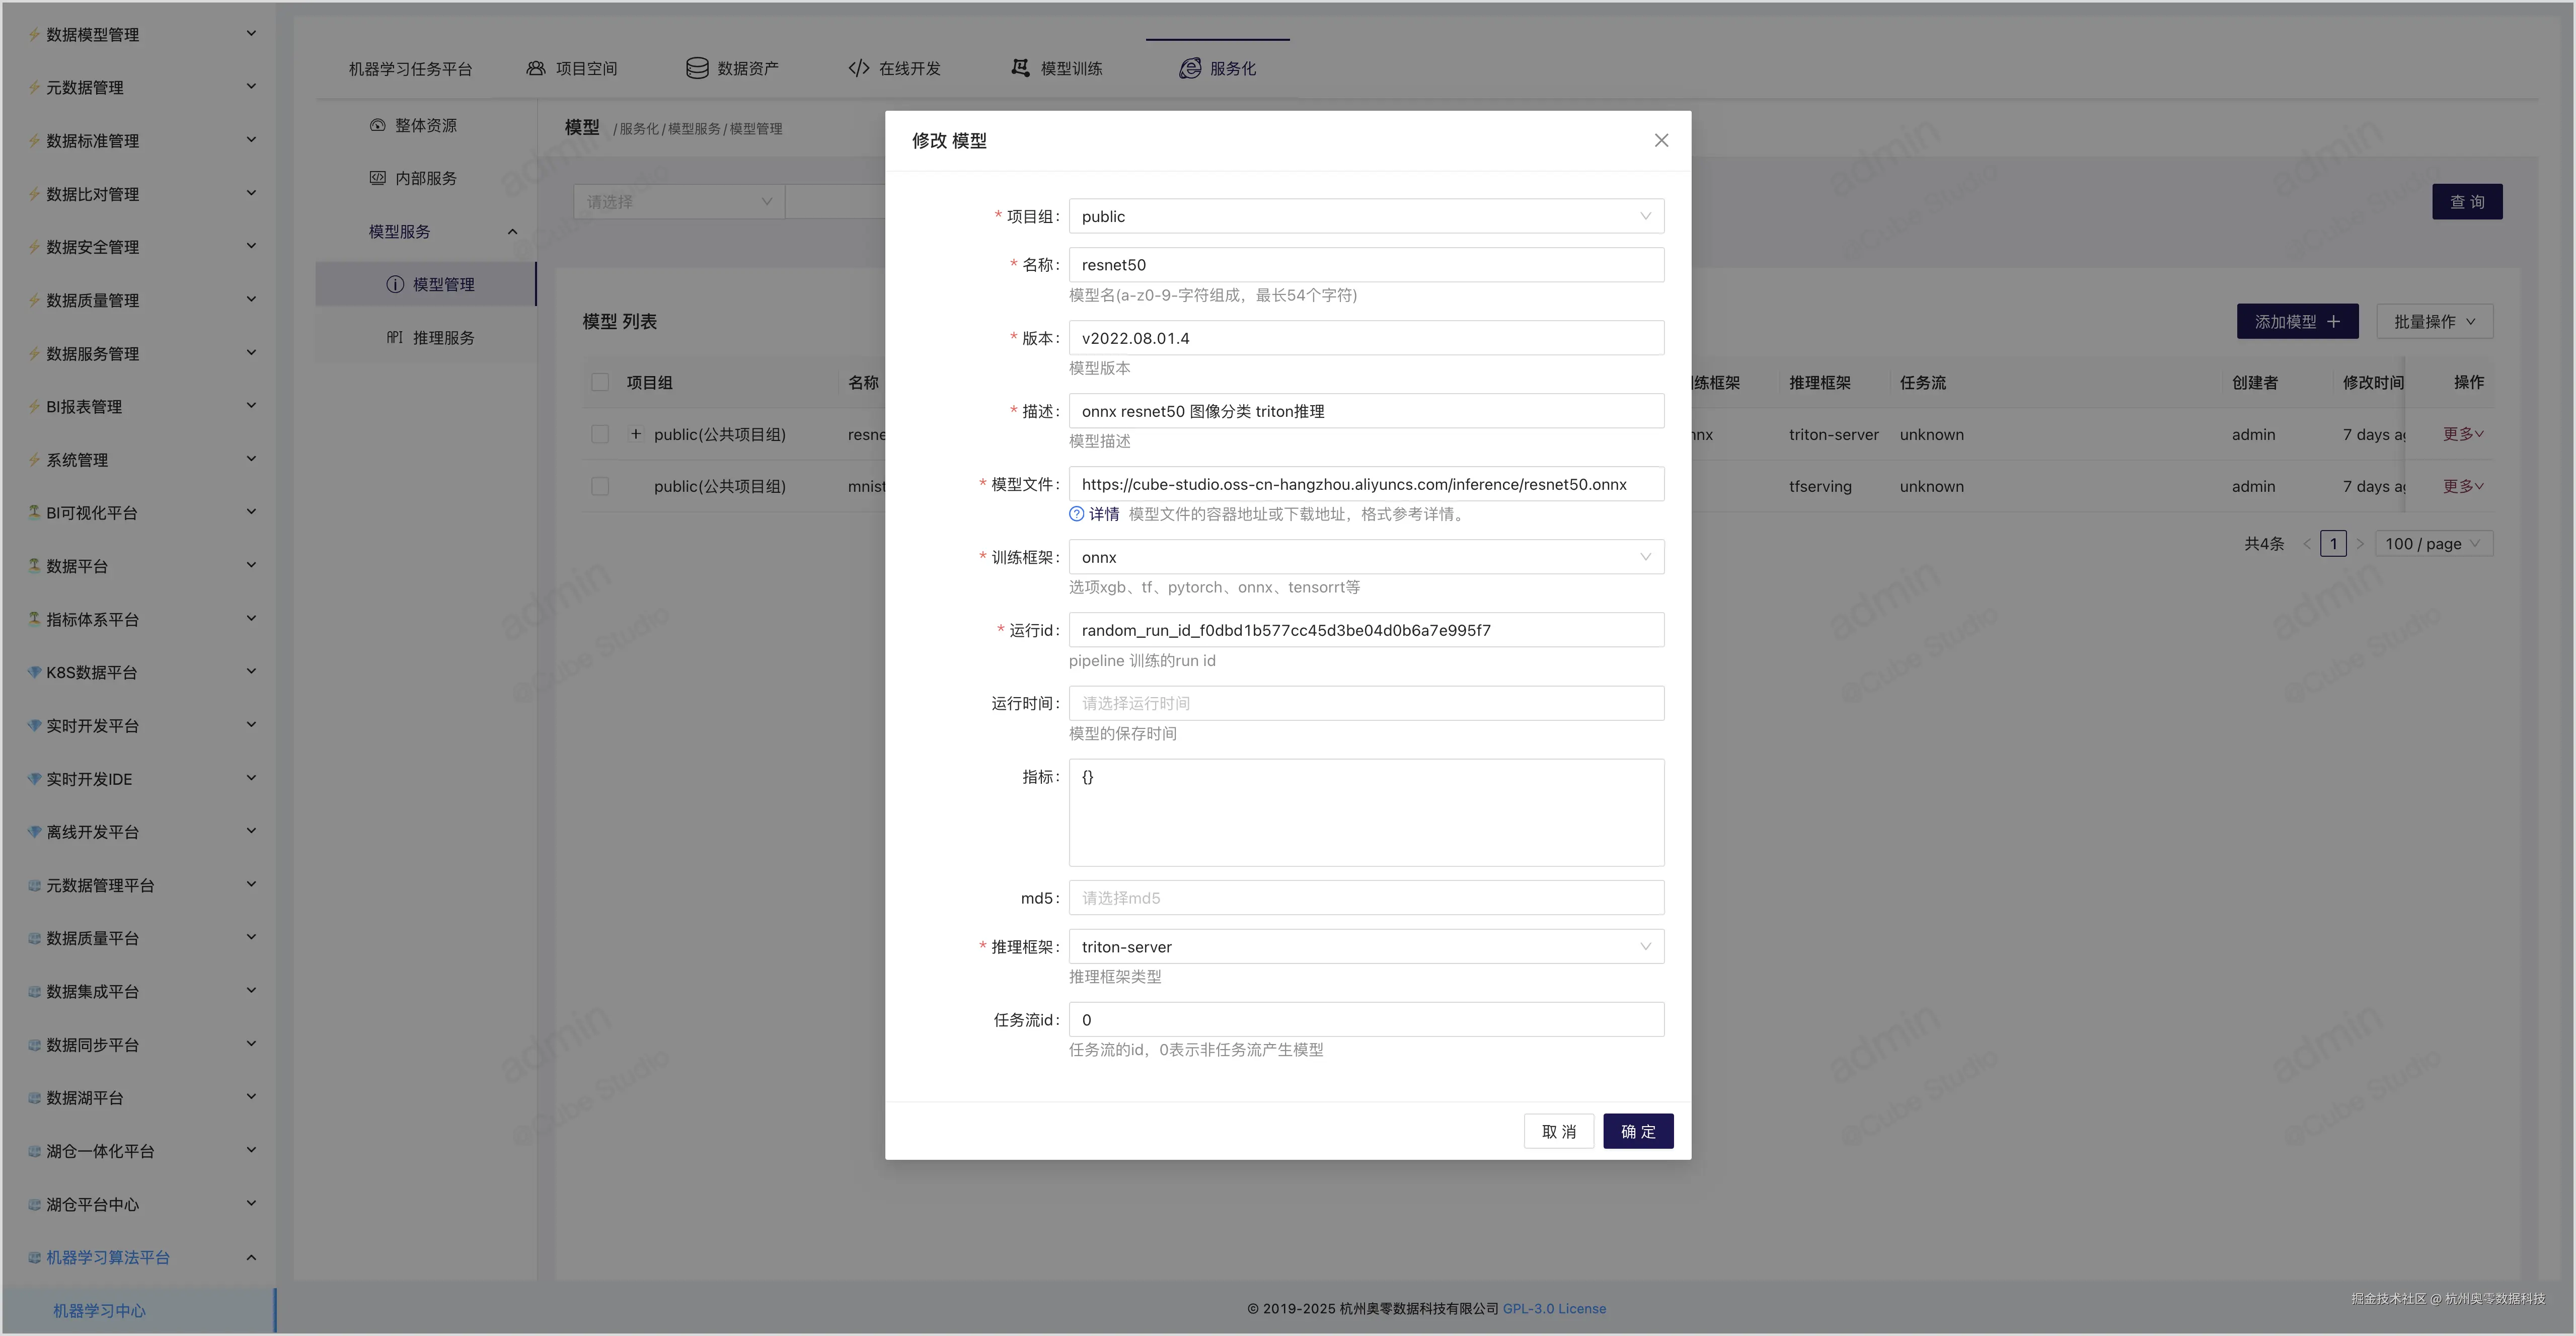This screenshot has height=1336, width=2576.
Task: Check the mnist model row checkbox
Action: click(600, 486)
